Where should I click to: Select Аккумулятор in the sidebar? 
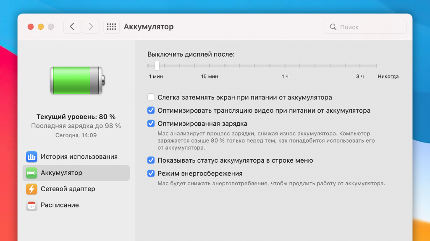(76, 173)
